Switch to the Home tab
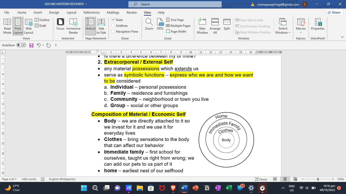Viewport: 346px width, 194px height. pyautogui.click(x=22, y=12)
